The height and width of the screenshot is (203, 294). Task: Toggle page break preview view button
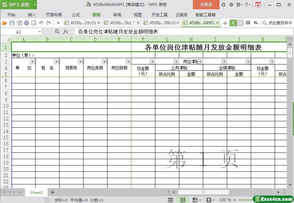point(182,200)
